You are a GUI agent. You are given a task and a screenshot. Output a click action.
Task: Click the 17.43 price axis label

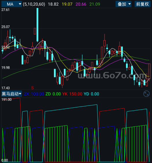(x=5, y=88)
